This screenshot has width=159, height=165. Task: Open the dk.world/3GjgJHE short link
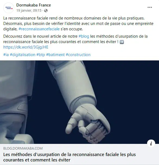(26, 47)
